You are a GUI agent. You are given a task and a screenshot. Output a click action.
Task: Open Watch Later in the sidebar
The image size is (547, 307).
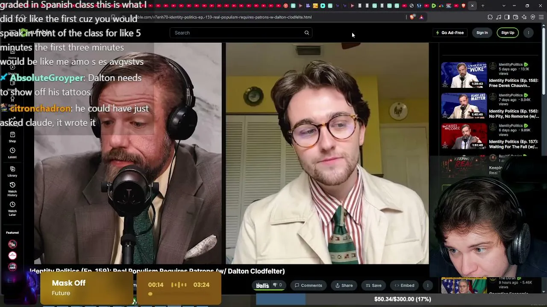(12, 209)
